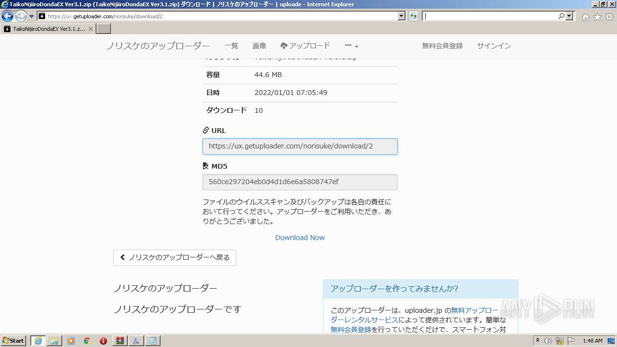Click the browser Forward arrow button
The image size is (617, 347).
[x=21, y=16]
